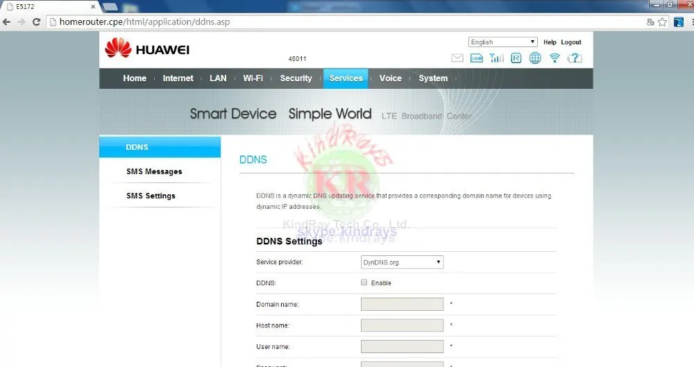Click the question mark help icon
This screenshot has width=694, height=367.
pos(575,58)
